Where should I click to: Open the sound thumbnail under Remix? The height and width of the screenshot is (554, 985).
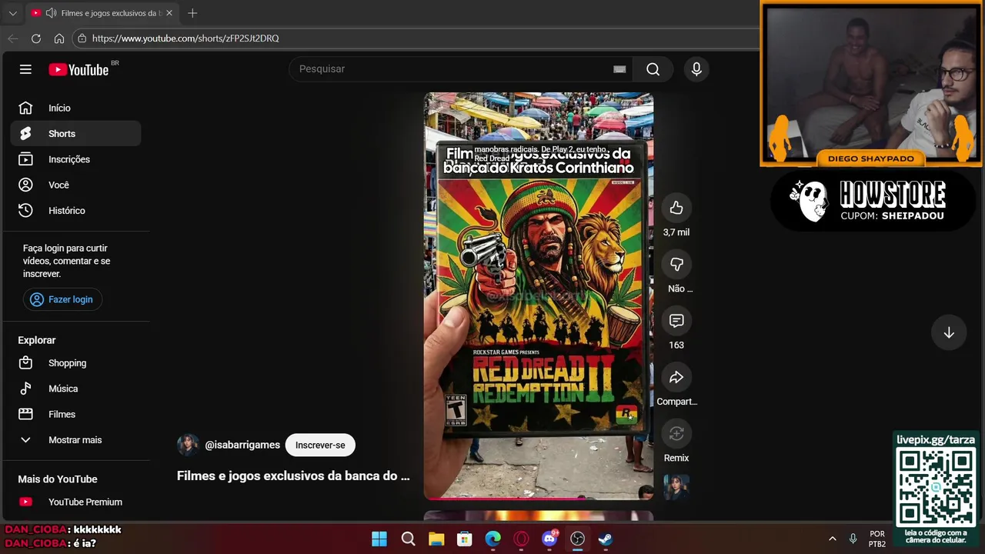[x=676, y=487]
